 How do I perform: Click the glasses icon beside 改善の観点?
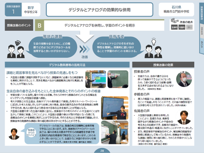click(175, 20)
